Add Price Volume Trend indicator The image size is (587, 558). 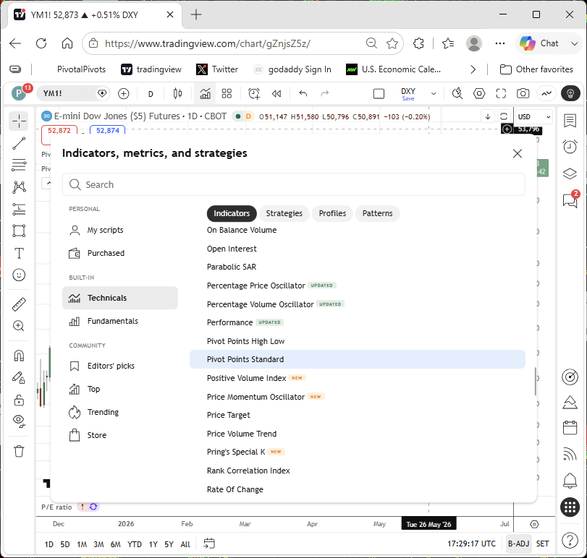pyautogui.click(x=358, y=434)
